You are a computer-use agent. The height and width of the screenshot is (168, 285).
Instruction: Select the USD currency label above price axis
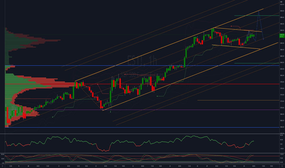[x=281, y=2]
